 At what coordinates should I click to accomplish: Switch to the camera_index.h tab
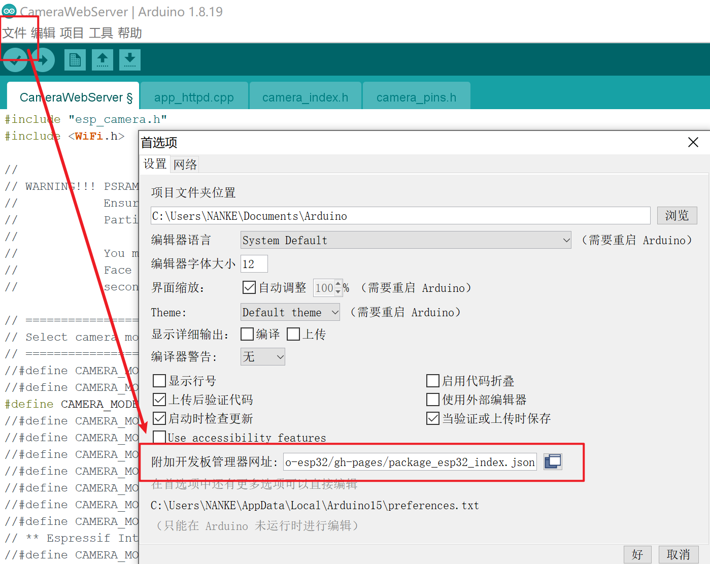[x=305, y=96]
